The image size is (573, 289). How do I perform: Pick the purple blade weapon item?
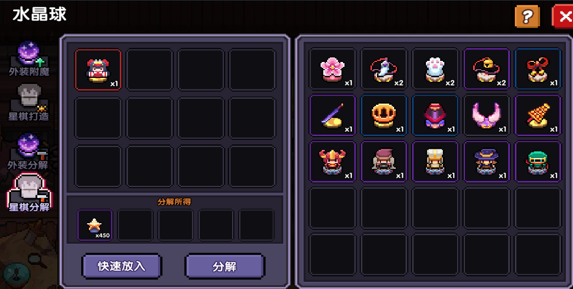pos(332,115)
